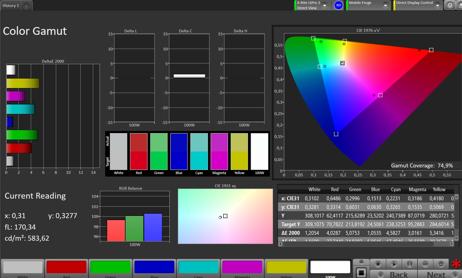
Task: Click the red asterisk icon
Action: 456,264
